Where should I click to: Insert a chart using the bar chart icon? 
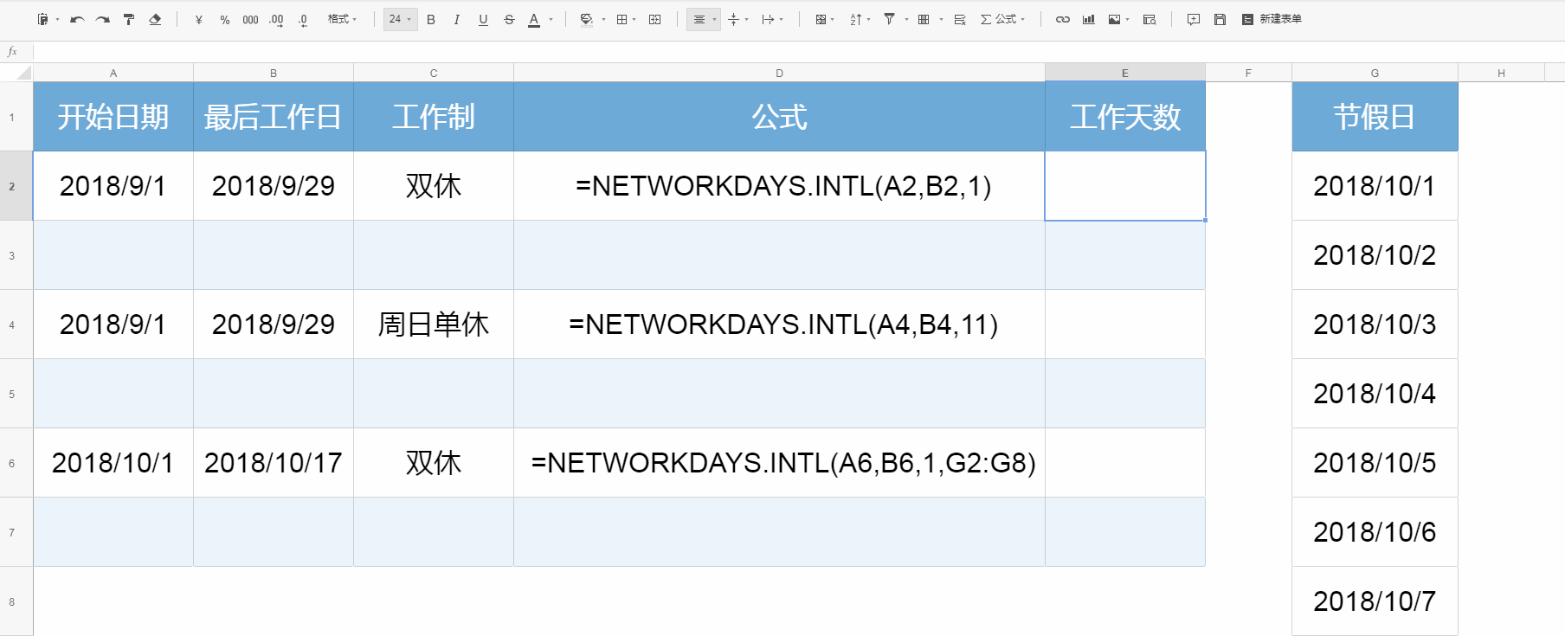click(x=1089, y=19)
